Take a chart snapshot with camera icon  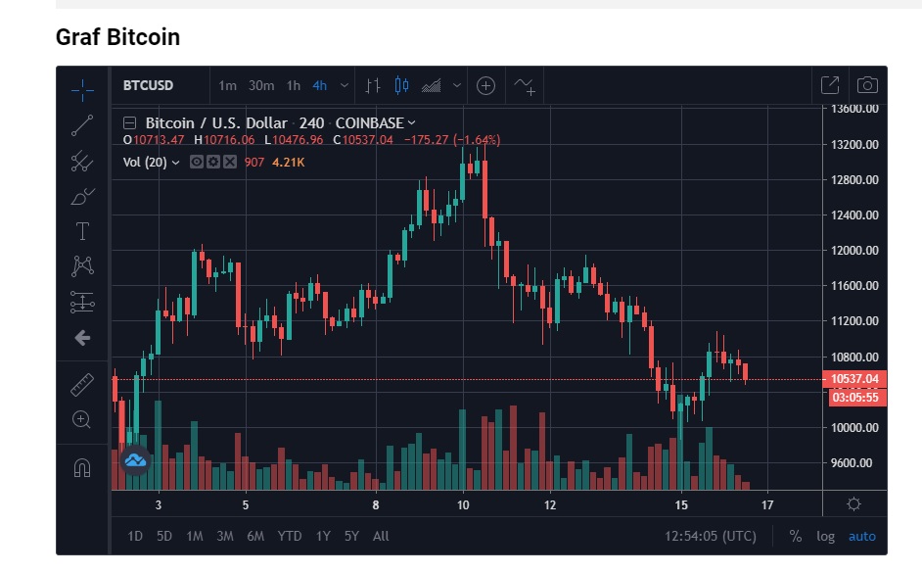[x=866, y=85]
